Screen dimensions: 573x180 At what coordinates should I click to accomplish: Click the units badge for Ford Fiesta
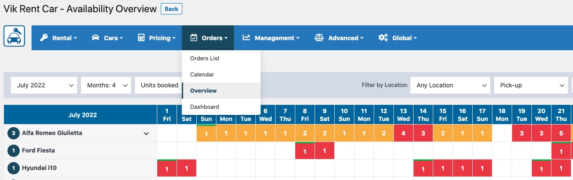[x=14, y=151]
